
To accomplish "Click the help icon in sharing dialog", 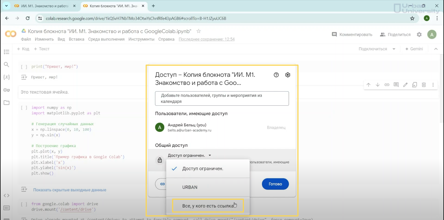I will 276,75.
